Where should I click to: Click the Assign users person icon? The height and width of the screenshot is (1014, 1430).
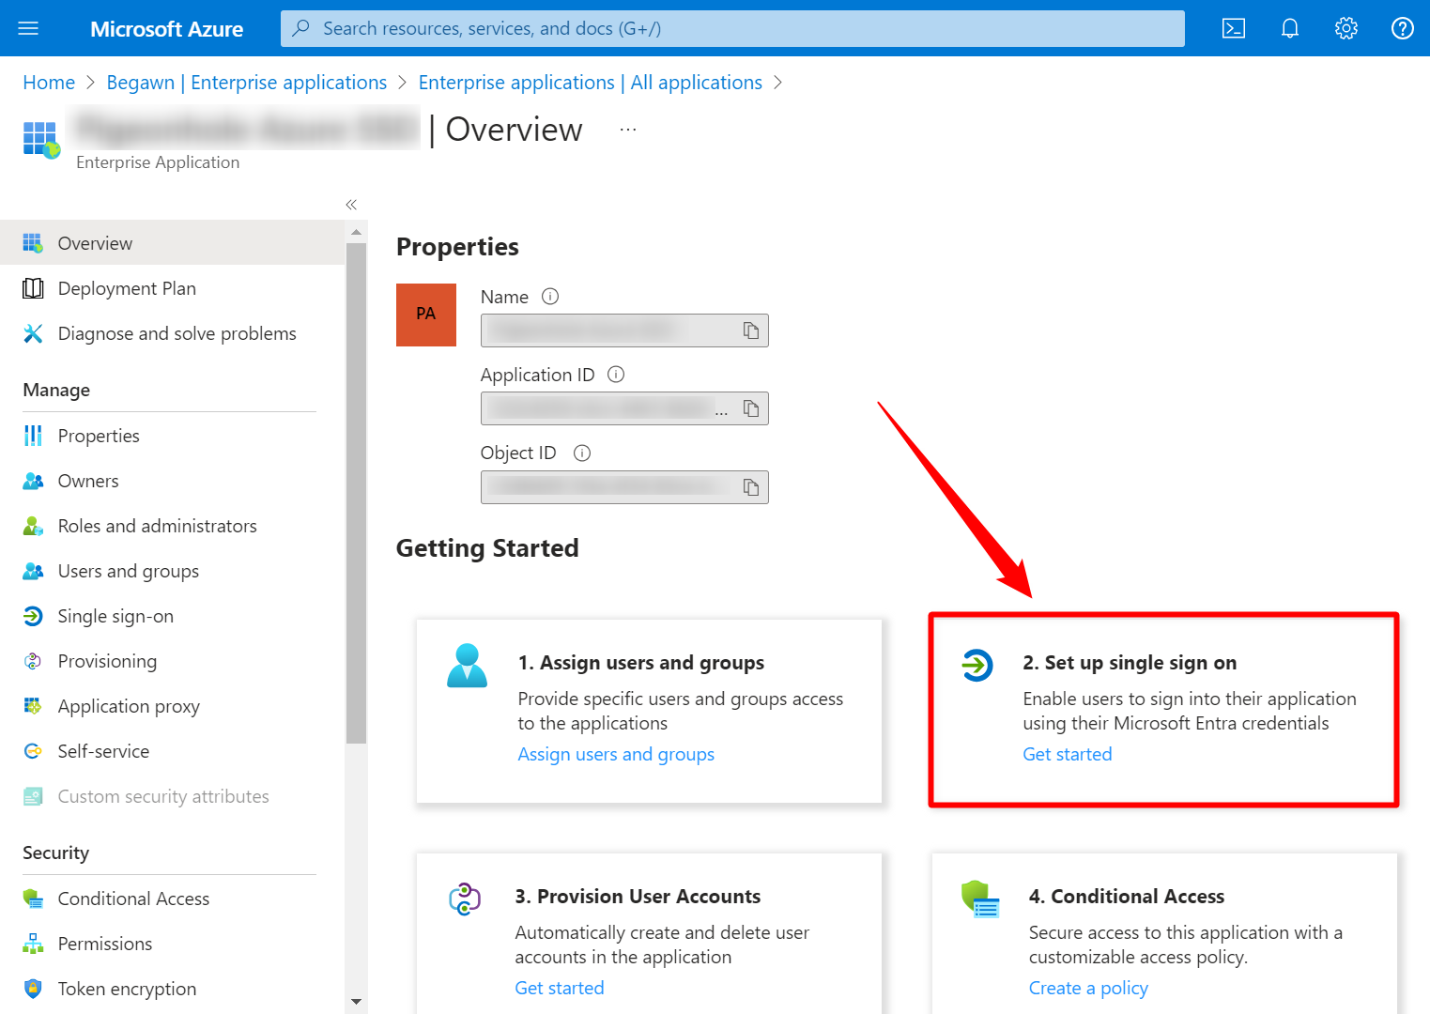coord(467,666)
